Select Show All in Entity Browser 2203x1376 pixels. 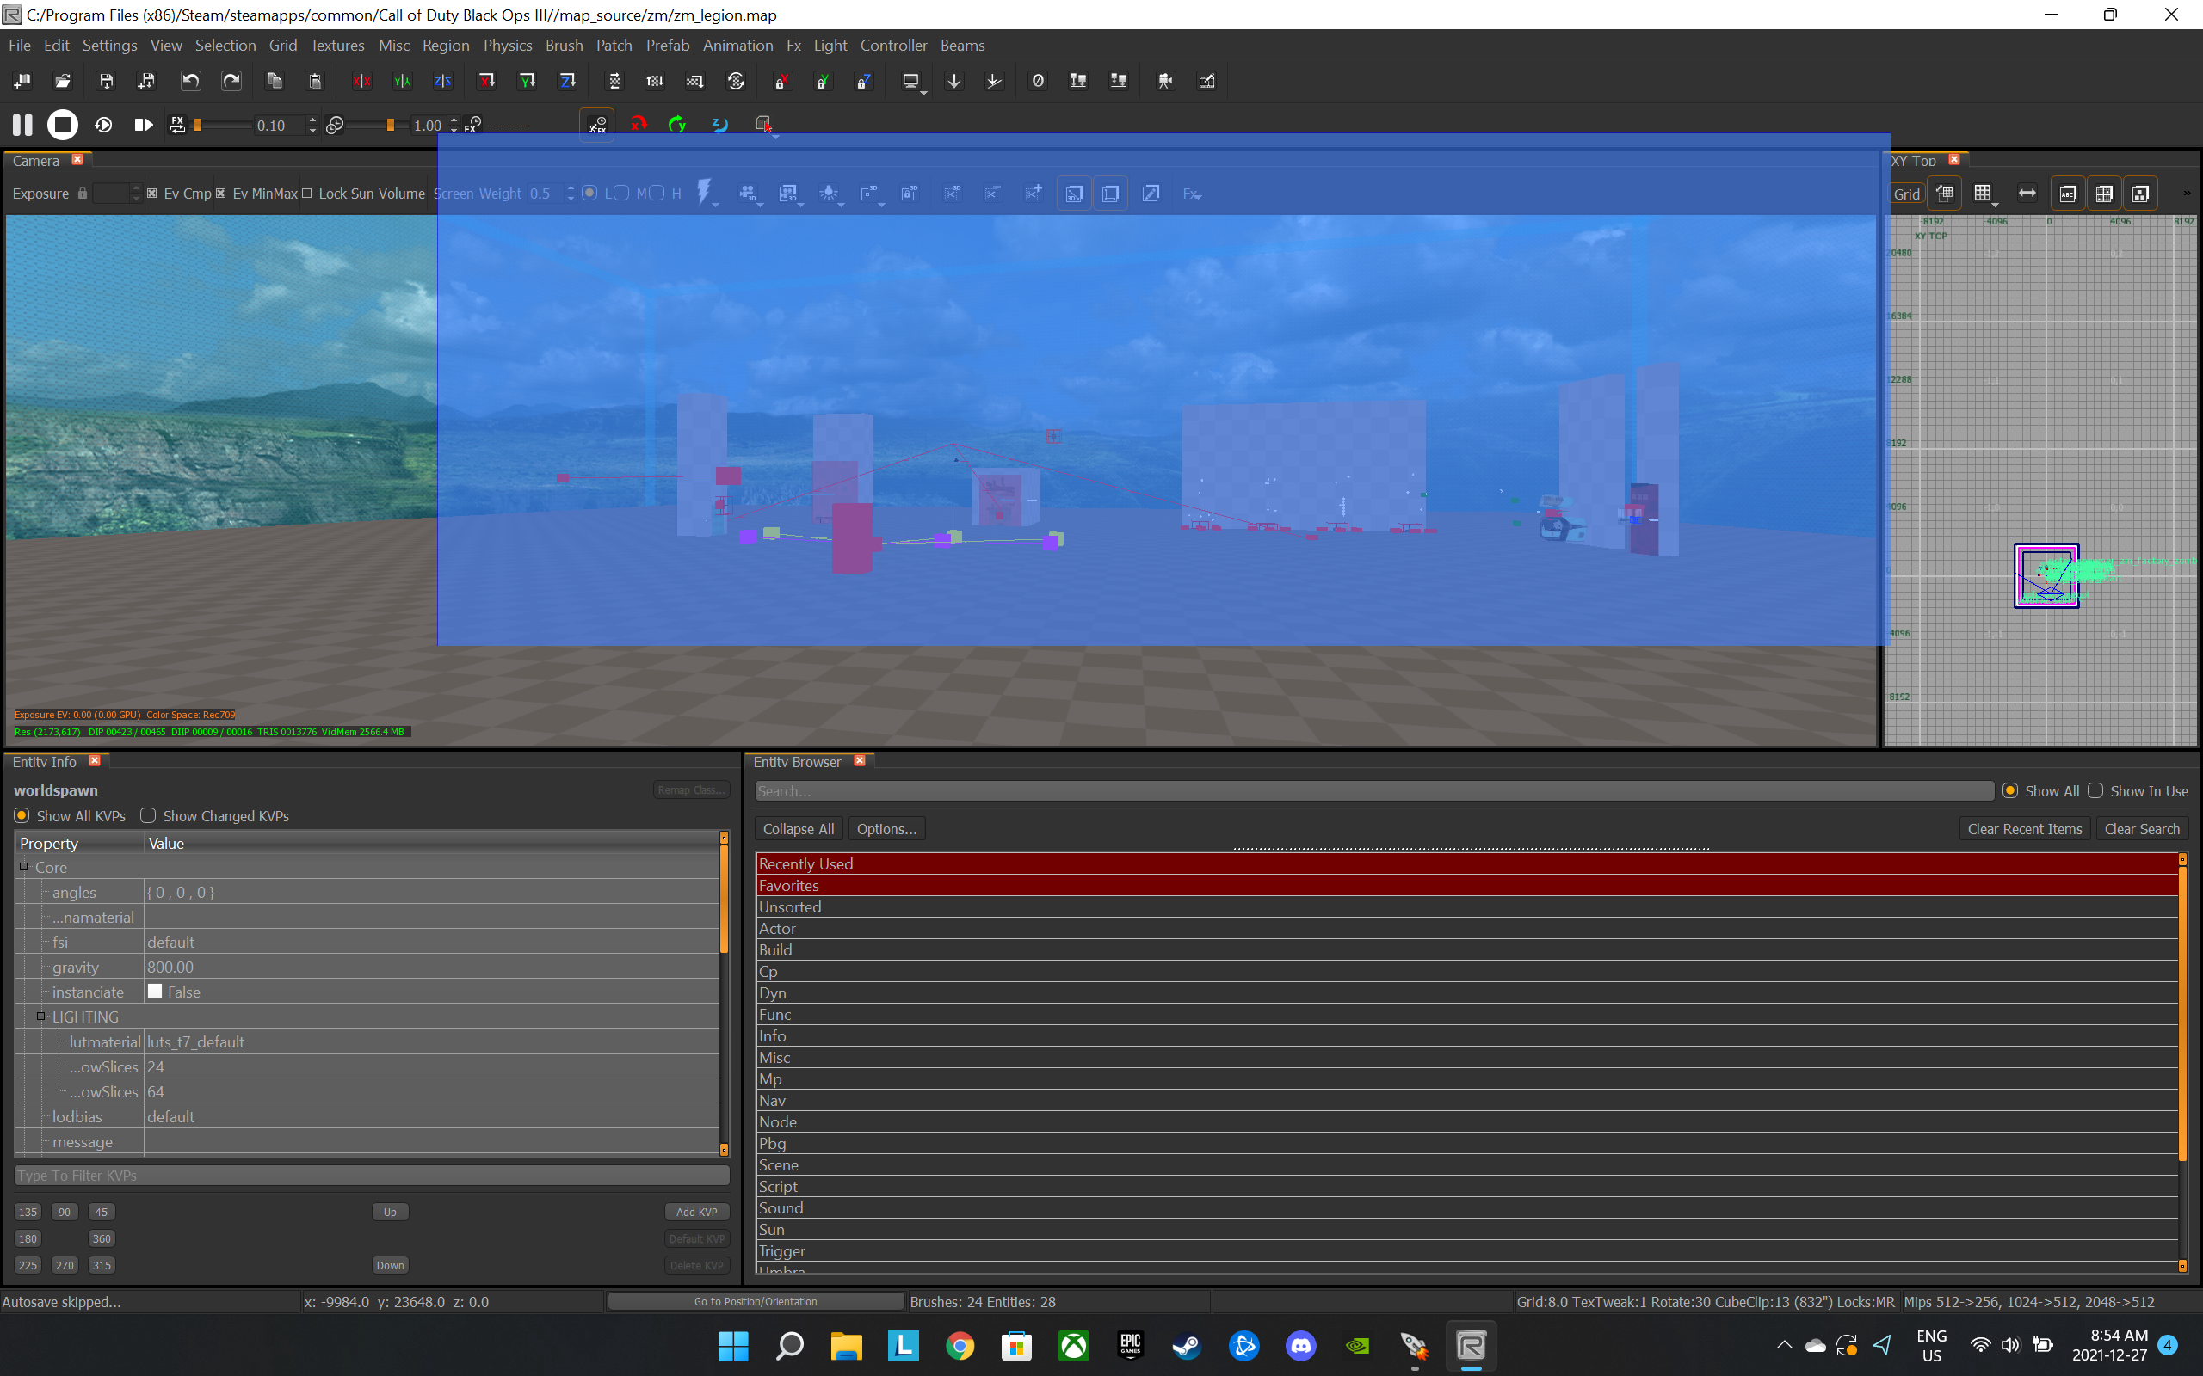[x=2011, y=791]
